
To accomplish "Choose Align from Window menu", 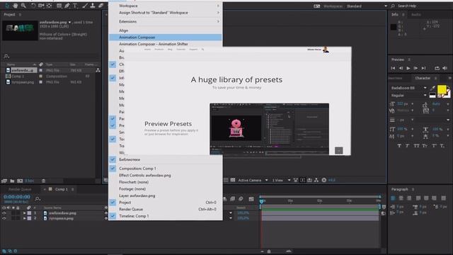I will coord(166,30).
